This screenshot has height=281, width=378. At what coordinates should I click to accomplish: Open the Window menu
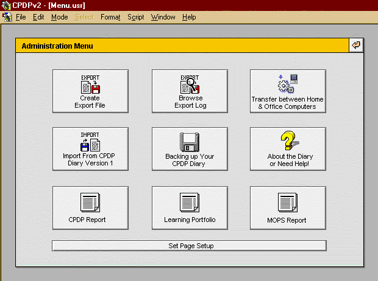163,17
